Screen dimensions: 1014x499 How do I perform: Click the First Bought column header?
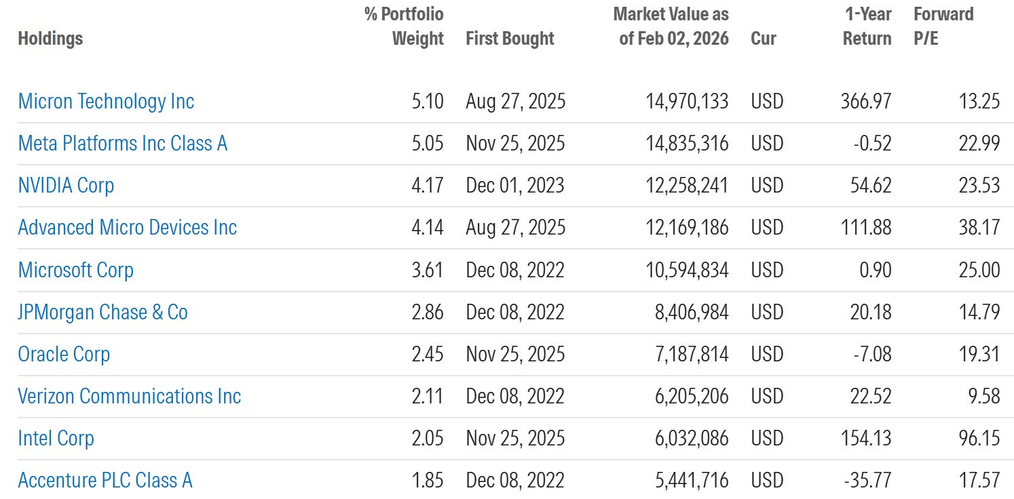(x=510, y=39)
